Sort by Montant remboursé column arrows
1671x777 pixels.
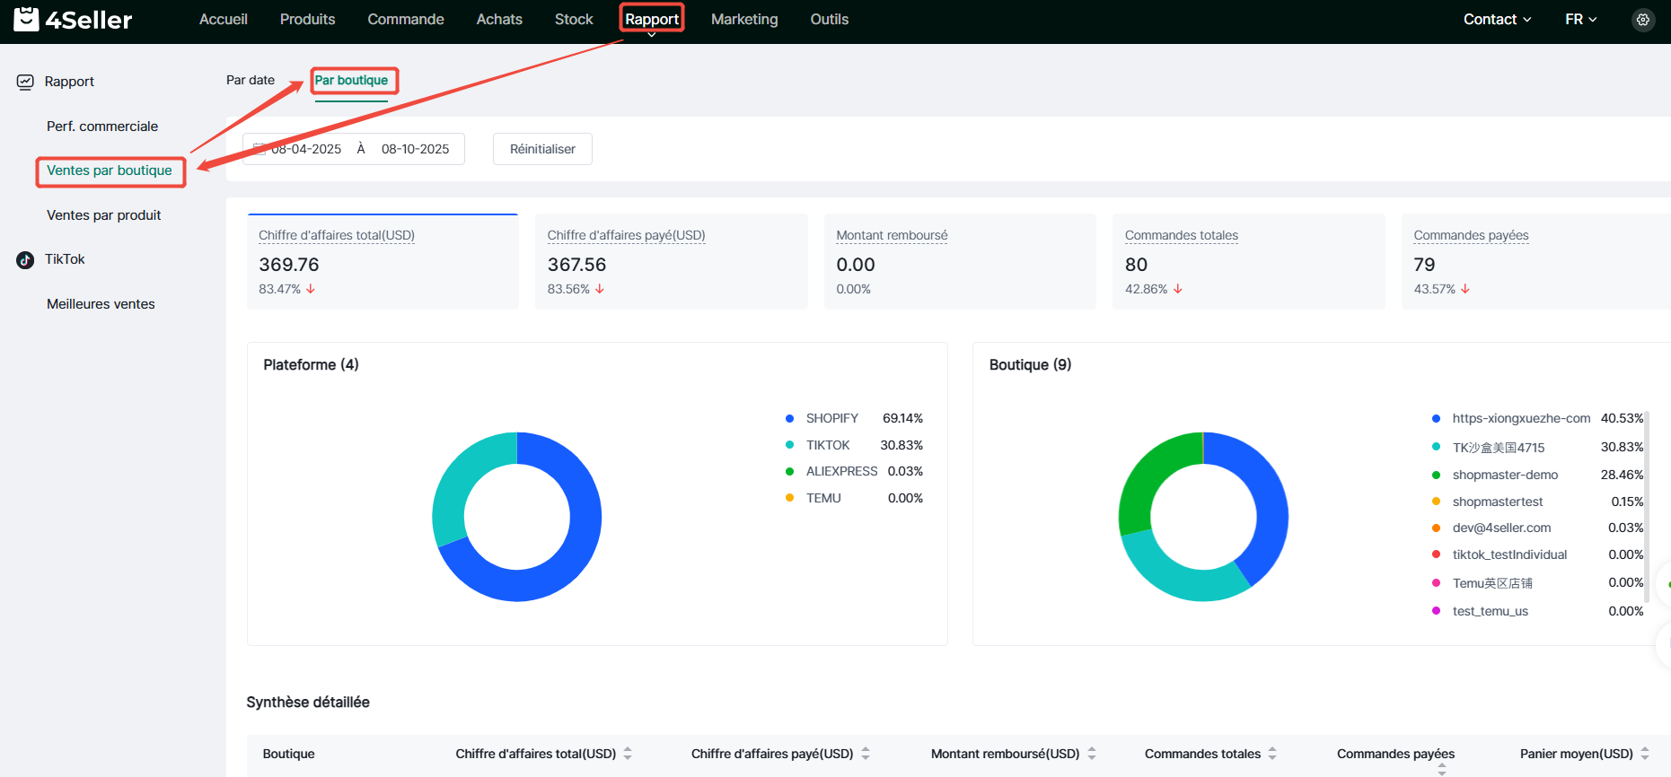[x=1092, y=754]
